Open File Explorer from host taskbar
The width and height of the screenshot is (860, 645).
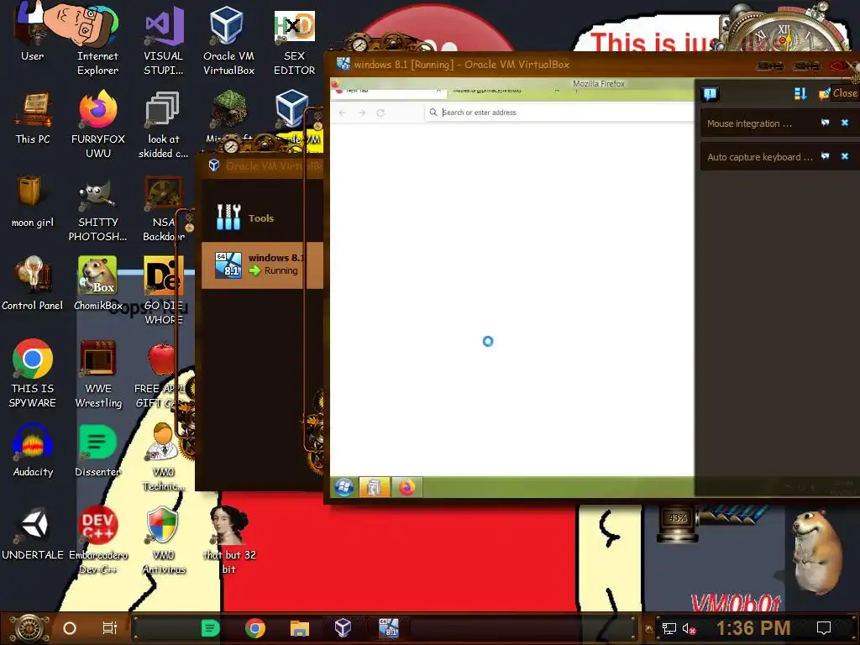tap(300, 628)
